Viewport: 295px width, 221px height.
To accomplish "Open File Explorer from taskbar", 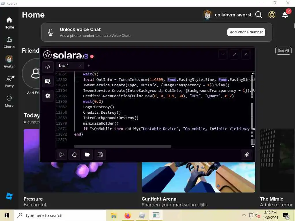I will point(114,215).
